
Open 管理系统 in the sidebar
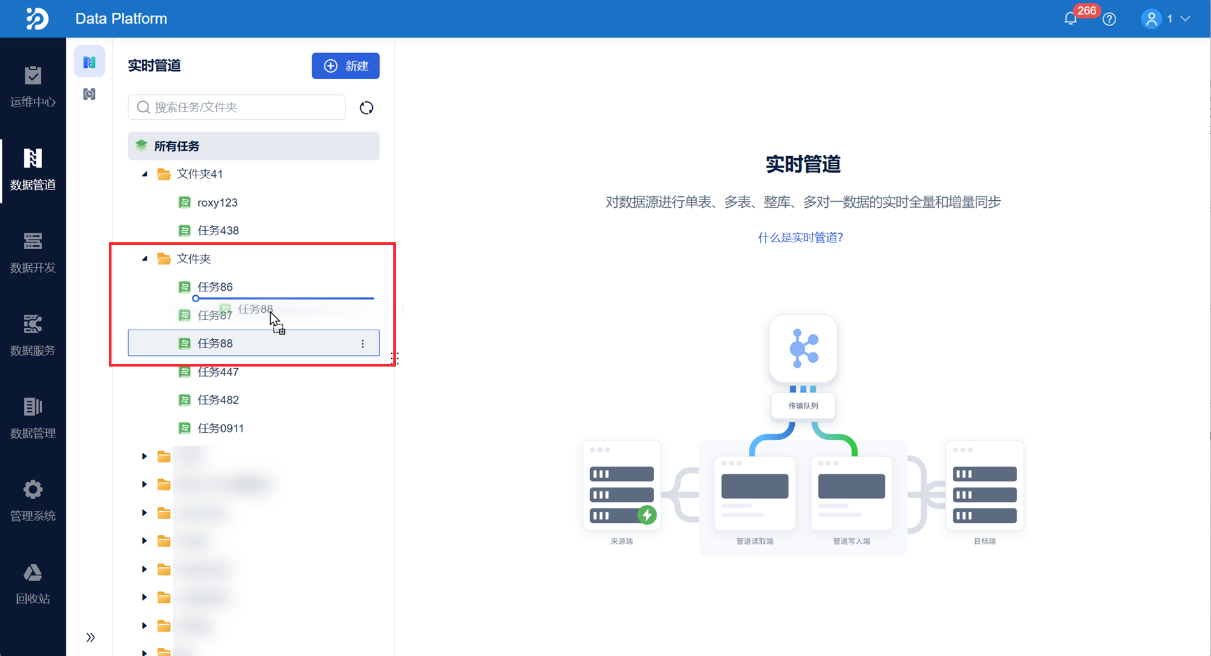click(33, 501)
